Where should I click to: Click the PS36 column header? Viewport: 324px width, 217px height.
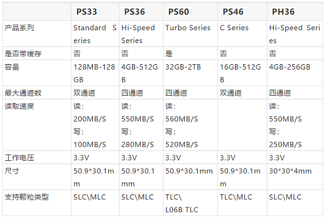[x=134, y=12]
